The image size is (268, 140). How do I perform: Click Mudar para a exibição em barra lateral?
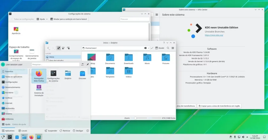(69, 19)
